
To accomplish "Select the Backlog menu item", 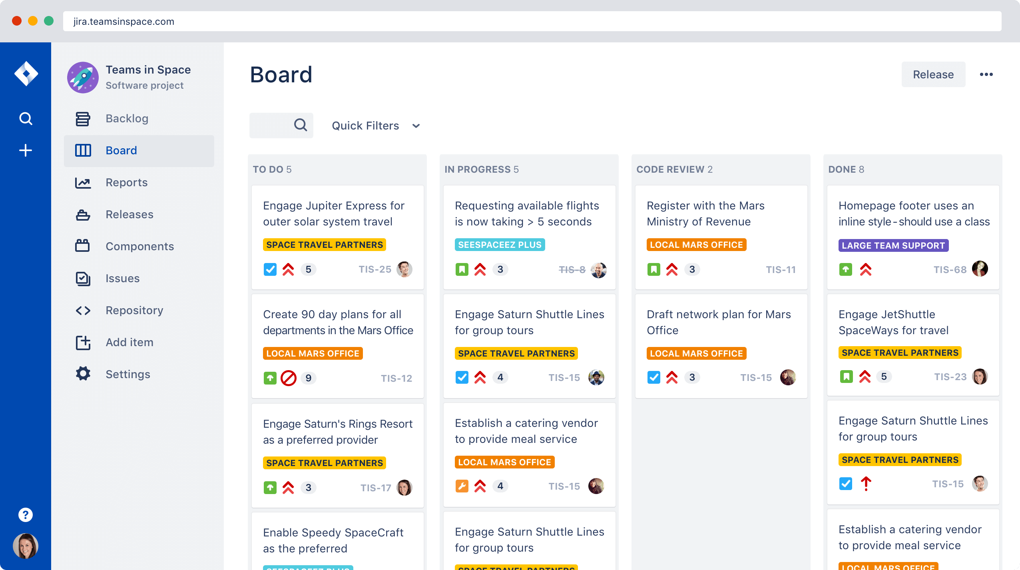I will click(x=127, y=118).
